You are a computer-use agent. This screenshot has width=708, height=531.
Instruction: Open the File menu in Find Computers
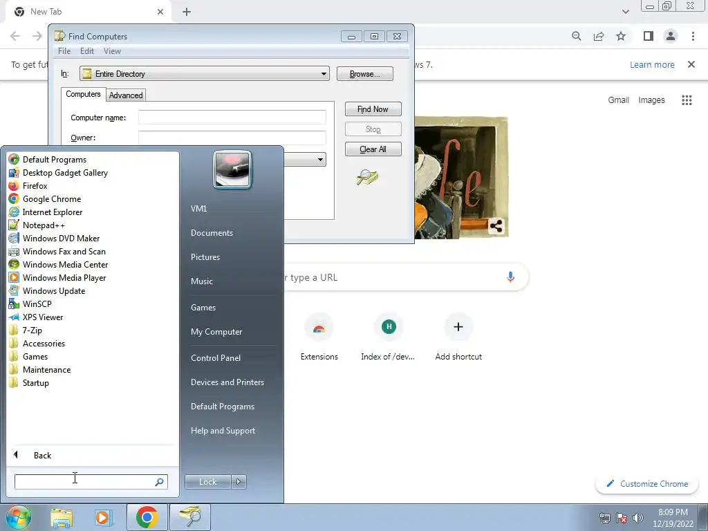[64, 51]
